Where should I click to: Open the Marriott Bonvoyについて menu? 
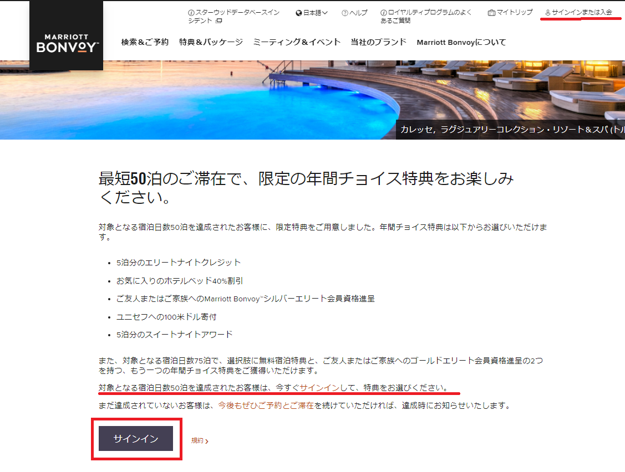pos(461,42)
